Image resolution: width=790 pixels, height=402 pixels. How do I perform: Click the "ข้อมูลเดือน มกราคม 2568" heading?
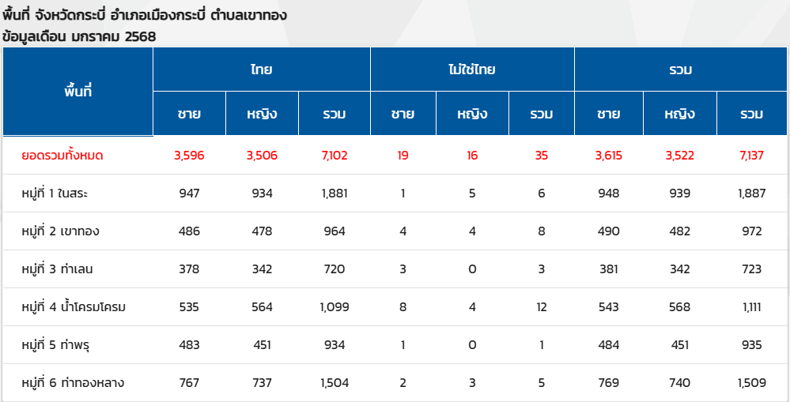(x=79, y=36)
